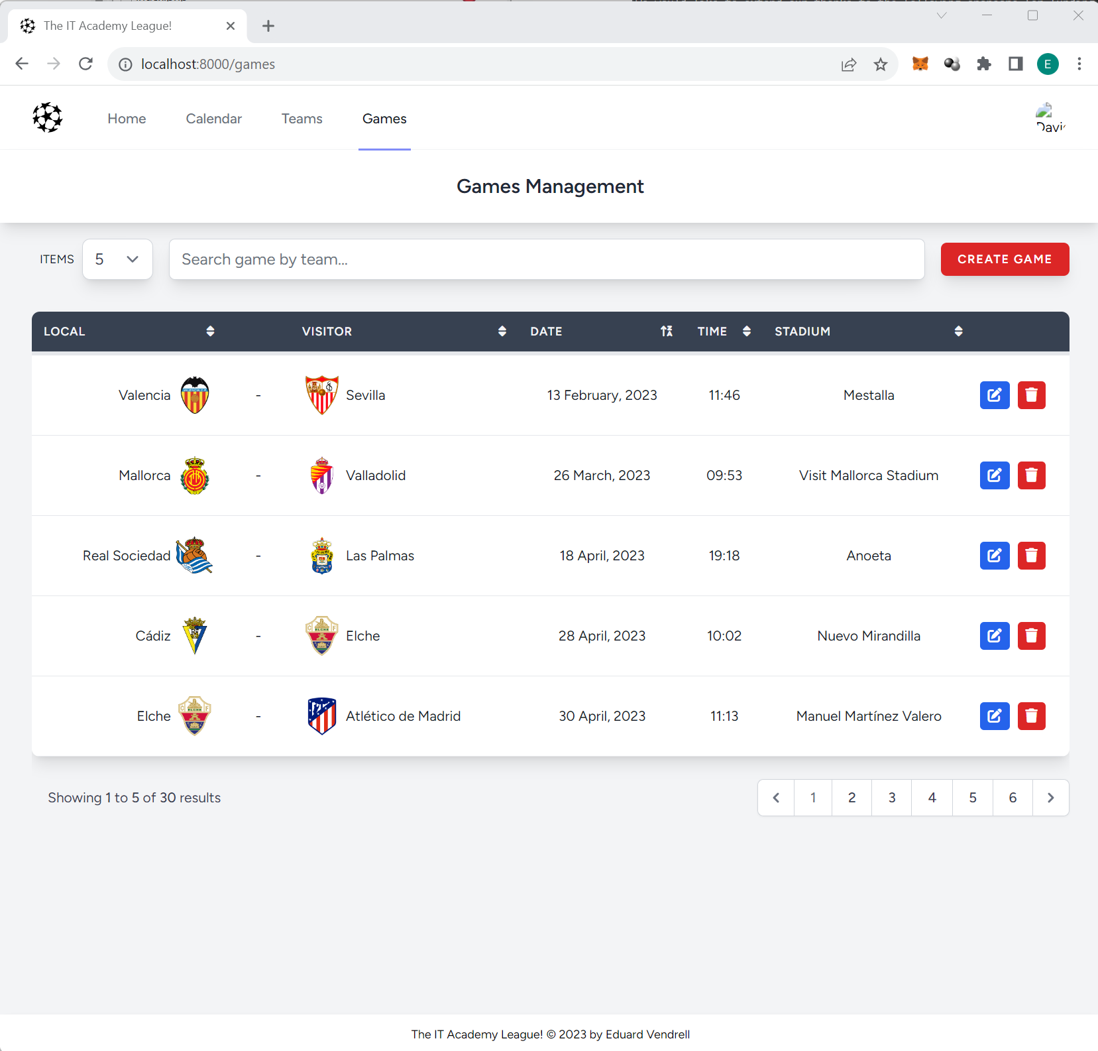Image resolution: width=1098 pixels, height=1051 pixels.
Task: Switch to the Teams page
Action: tap(302, 118)
